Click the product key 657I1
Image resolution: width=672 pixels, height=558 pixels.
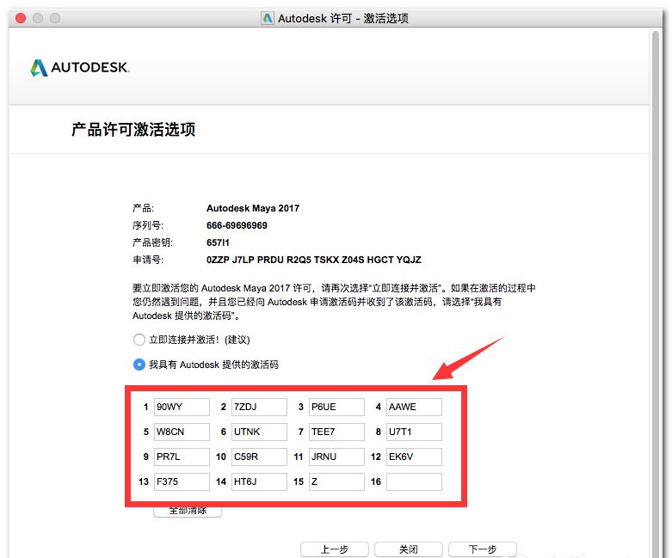(218, 242)
